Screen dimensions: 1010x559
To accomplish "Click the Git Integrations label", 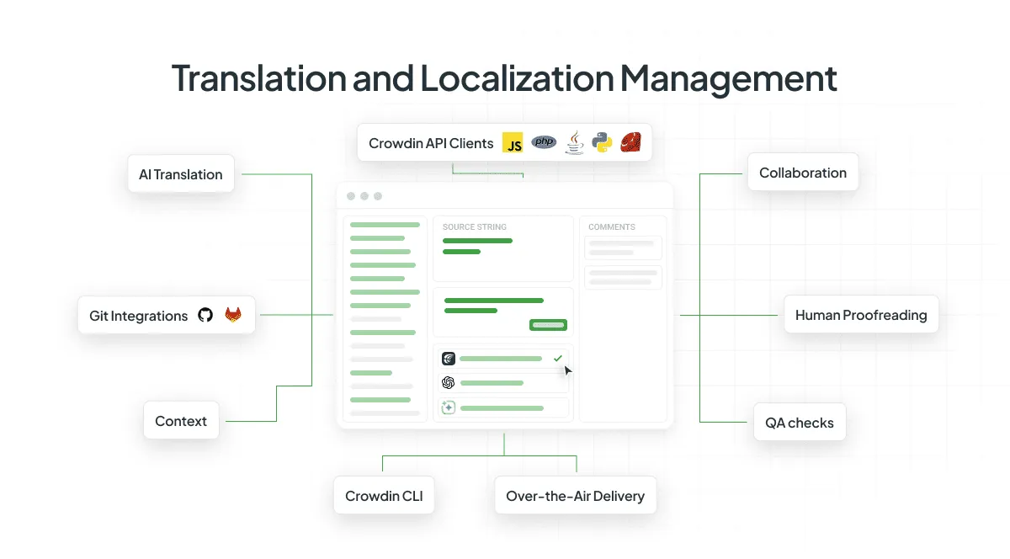I will click(x=138, y=316).
